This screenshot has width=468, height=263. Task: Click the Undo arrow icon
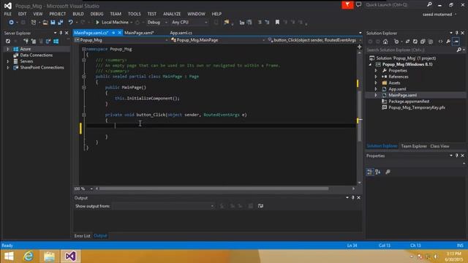70,23
